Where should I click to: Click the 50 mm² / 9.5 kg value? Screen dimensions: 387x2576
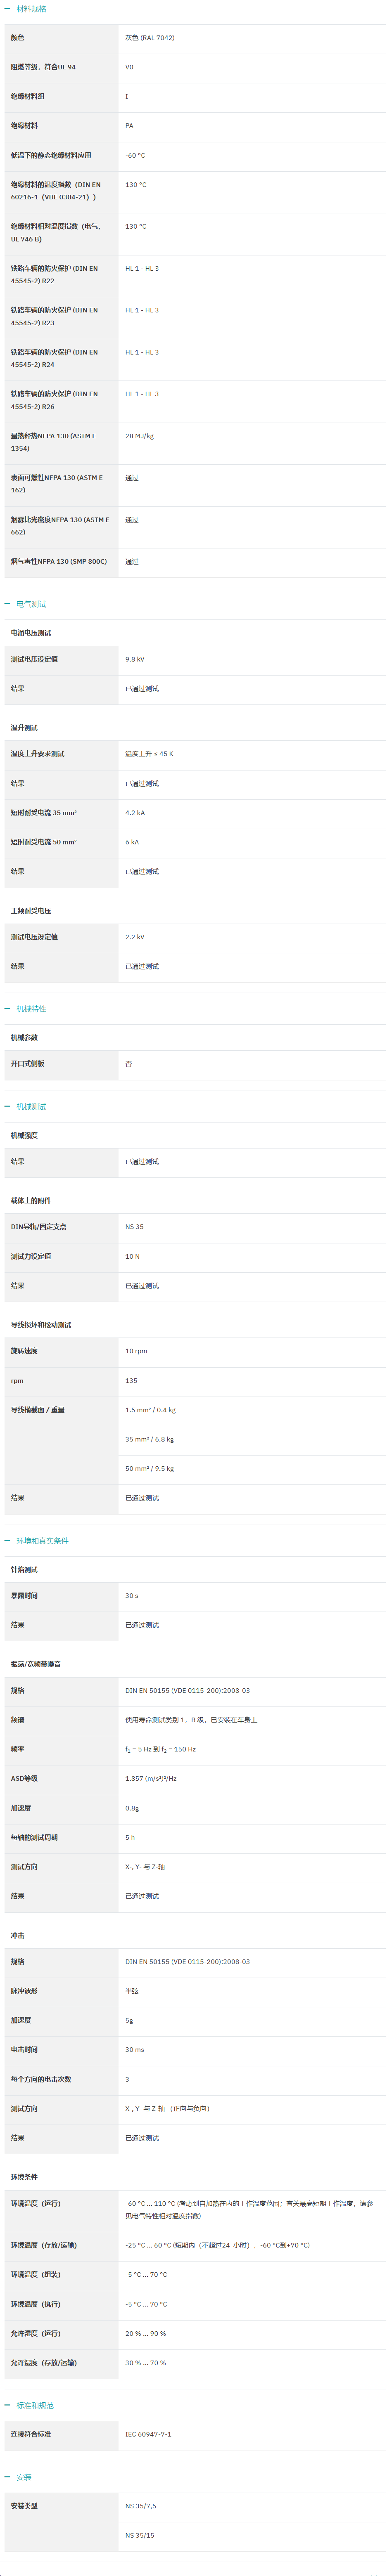tap(149, 1469)
